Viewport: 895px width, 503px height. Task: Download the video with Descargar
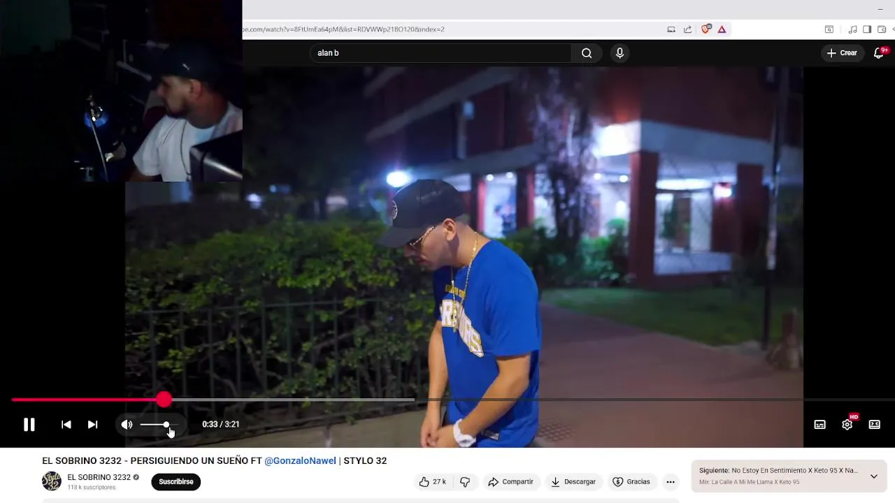[x=573, y=481]
